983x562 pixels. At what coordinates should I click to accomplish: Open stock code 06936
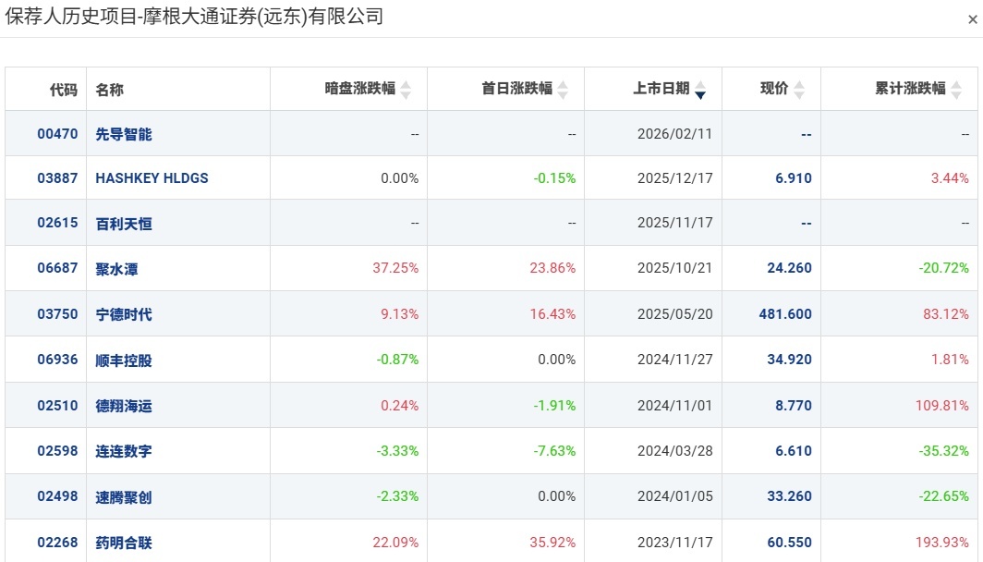tap(57, 360)
